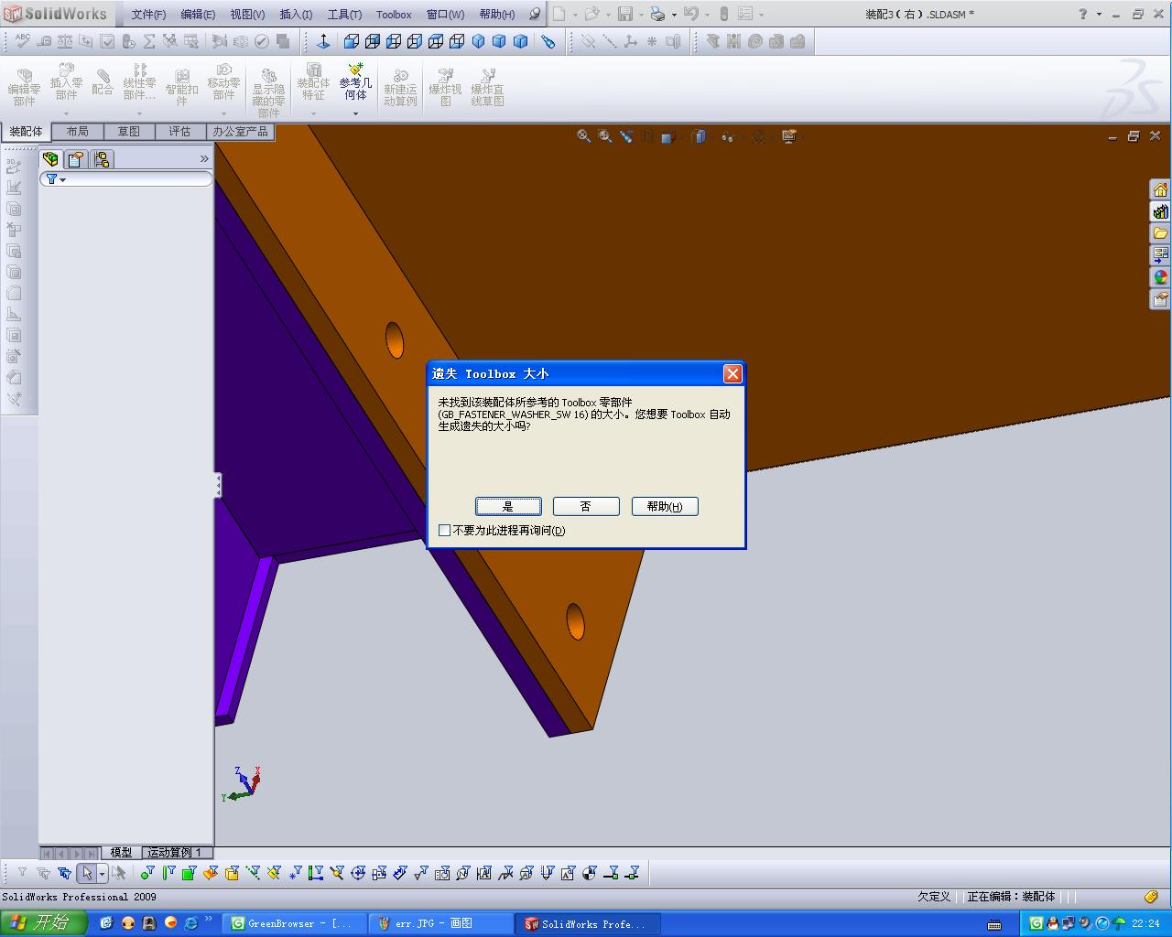1172x937 pixels.
Task: Switch to the 办公室产品 tab
Action: [x=241, y=132]
